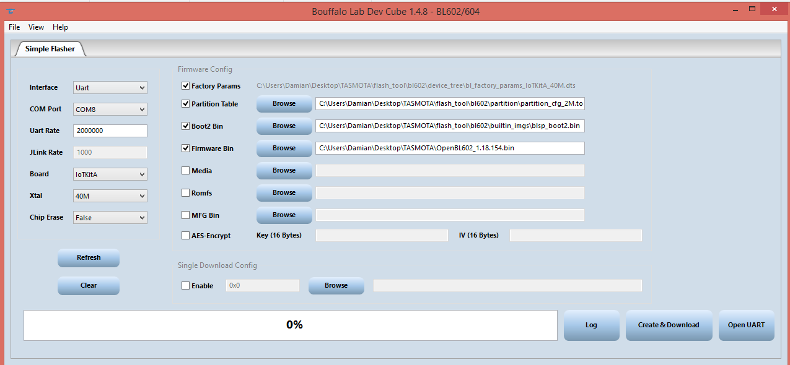Image resolution: width=790 pixels, height=365 pixels.
Task: Click the Open UART button
Action: (746, 325)
